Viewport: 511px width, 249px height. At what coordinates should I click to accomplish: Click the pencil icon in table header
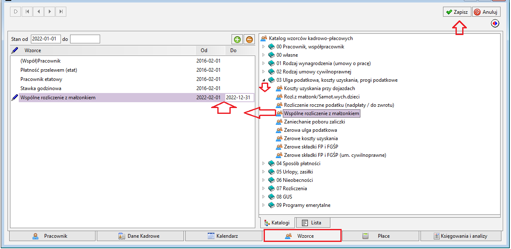15,50
